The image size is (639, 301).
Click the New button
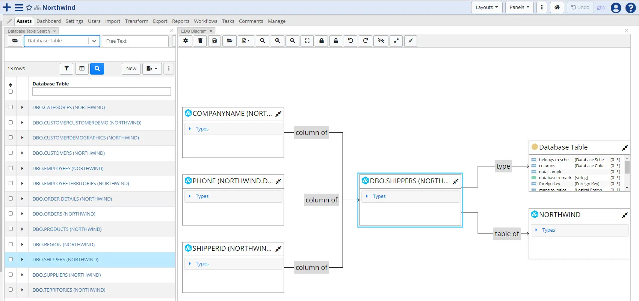click(131, 69)
